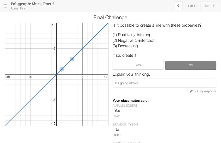This screenshot has height=143, width=221.
Task: Choose the No answer option
Action: 190,65
